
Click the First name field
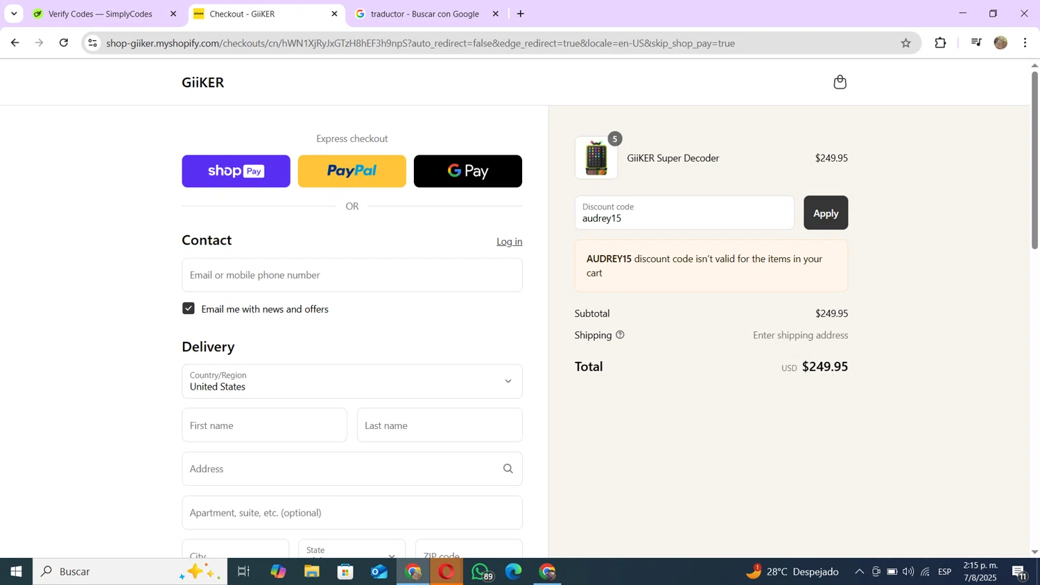tap(265, 425)
